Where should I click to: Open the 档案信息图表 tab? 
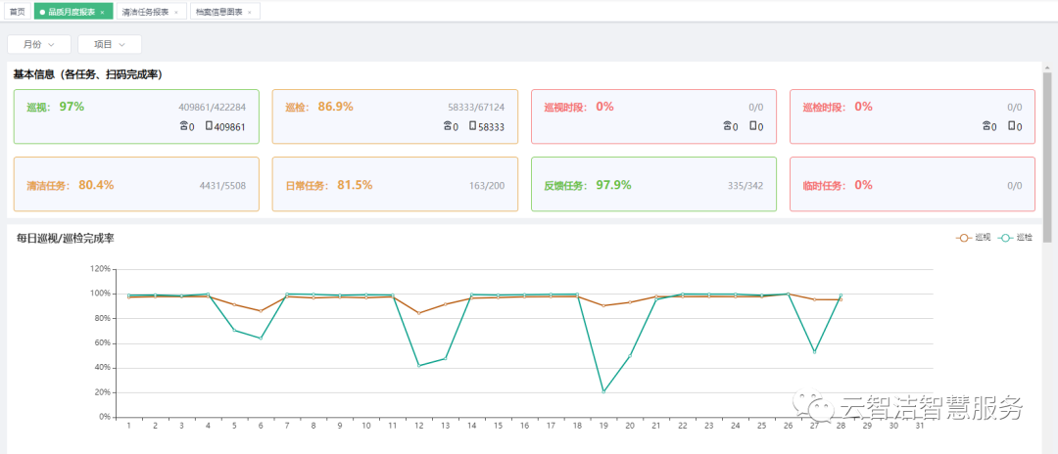pyautogui.click(x=219, y=12)
